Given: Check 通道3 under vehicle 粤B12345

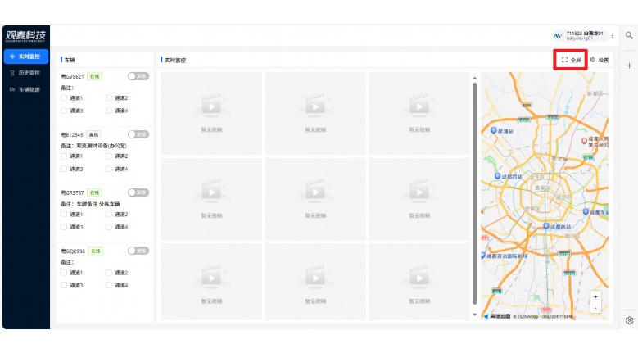Looking at the screenshot, I should [x=64, y=169].
